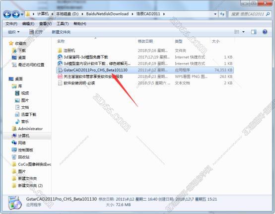Open recent locations dropdown next to Forward
This screenshot has width=275, height=214.
click(22, 14)
